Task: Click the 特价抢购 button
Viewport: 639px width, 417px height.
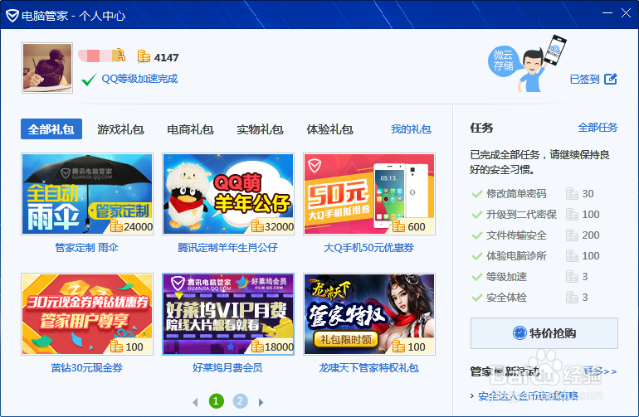Action: coord(544,333)
